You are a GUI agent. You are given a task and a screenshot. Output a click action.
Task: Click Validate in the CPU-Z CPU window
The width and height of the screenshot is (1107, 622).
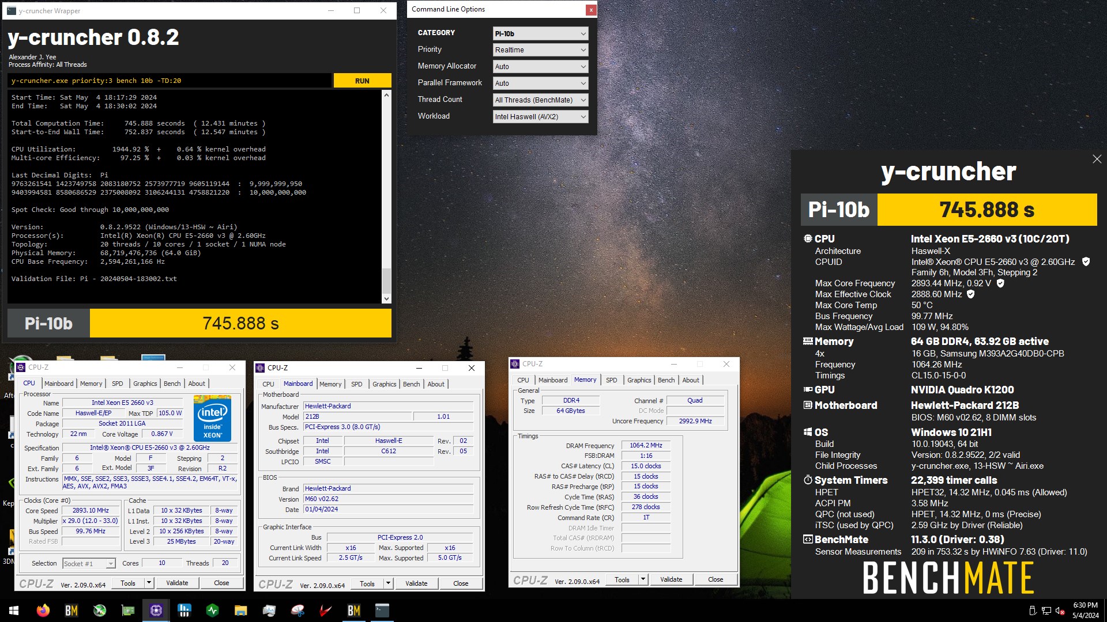coord(177,583)
